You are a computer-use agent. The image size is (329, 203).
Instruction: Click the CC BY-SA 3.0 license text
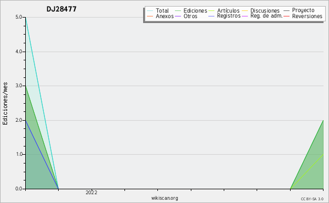(312, 199)
